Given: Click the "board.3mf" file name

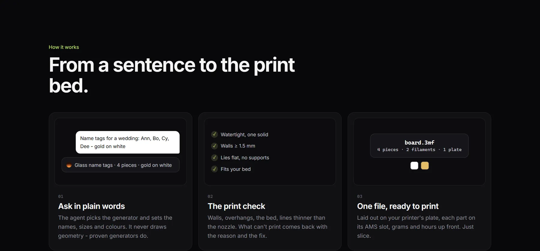Looking at the screenshot, I should click(x=419, y=143).
